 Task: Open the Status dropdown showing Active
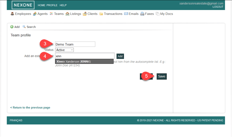point(64,50)
